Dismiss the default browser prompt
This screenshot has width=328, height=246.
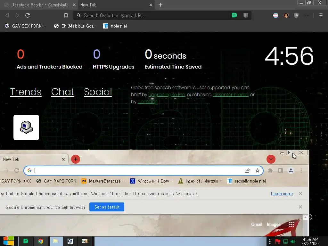click(x=300, y=207)
